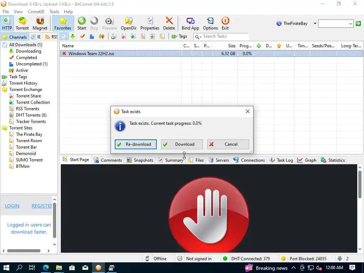Image resolution: width=364 pixels, height=273 pixels.
Task: Click the REGISTER link in the side panel
Action: [x=42, y=206]
